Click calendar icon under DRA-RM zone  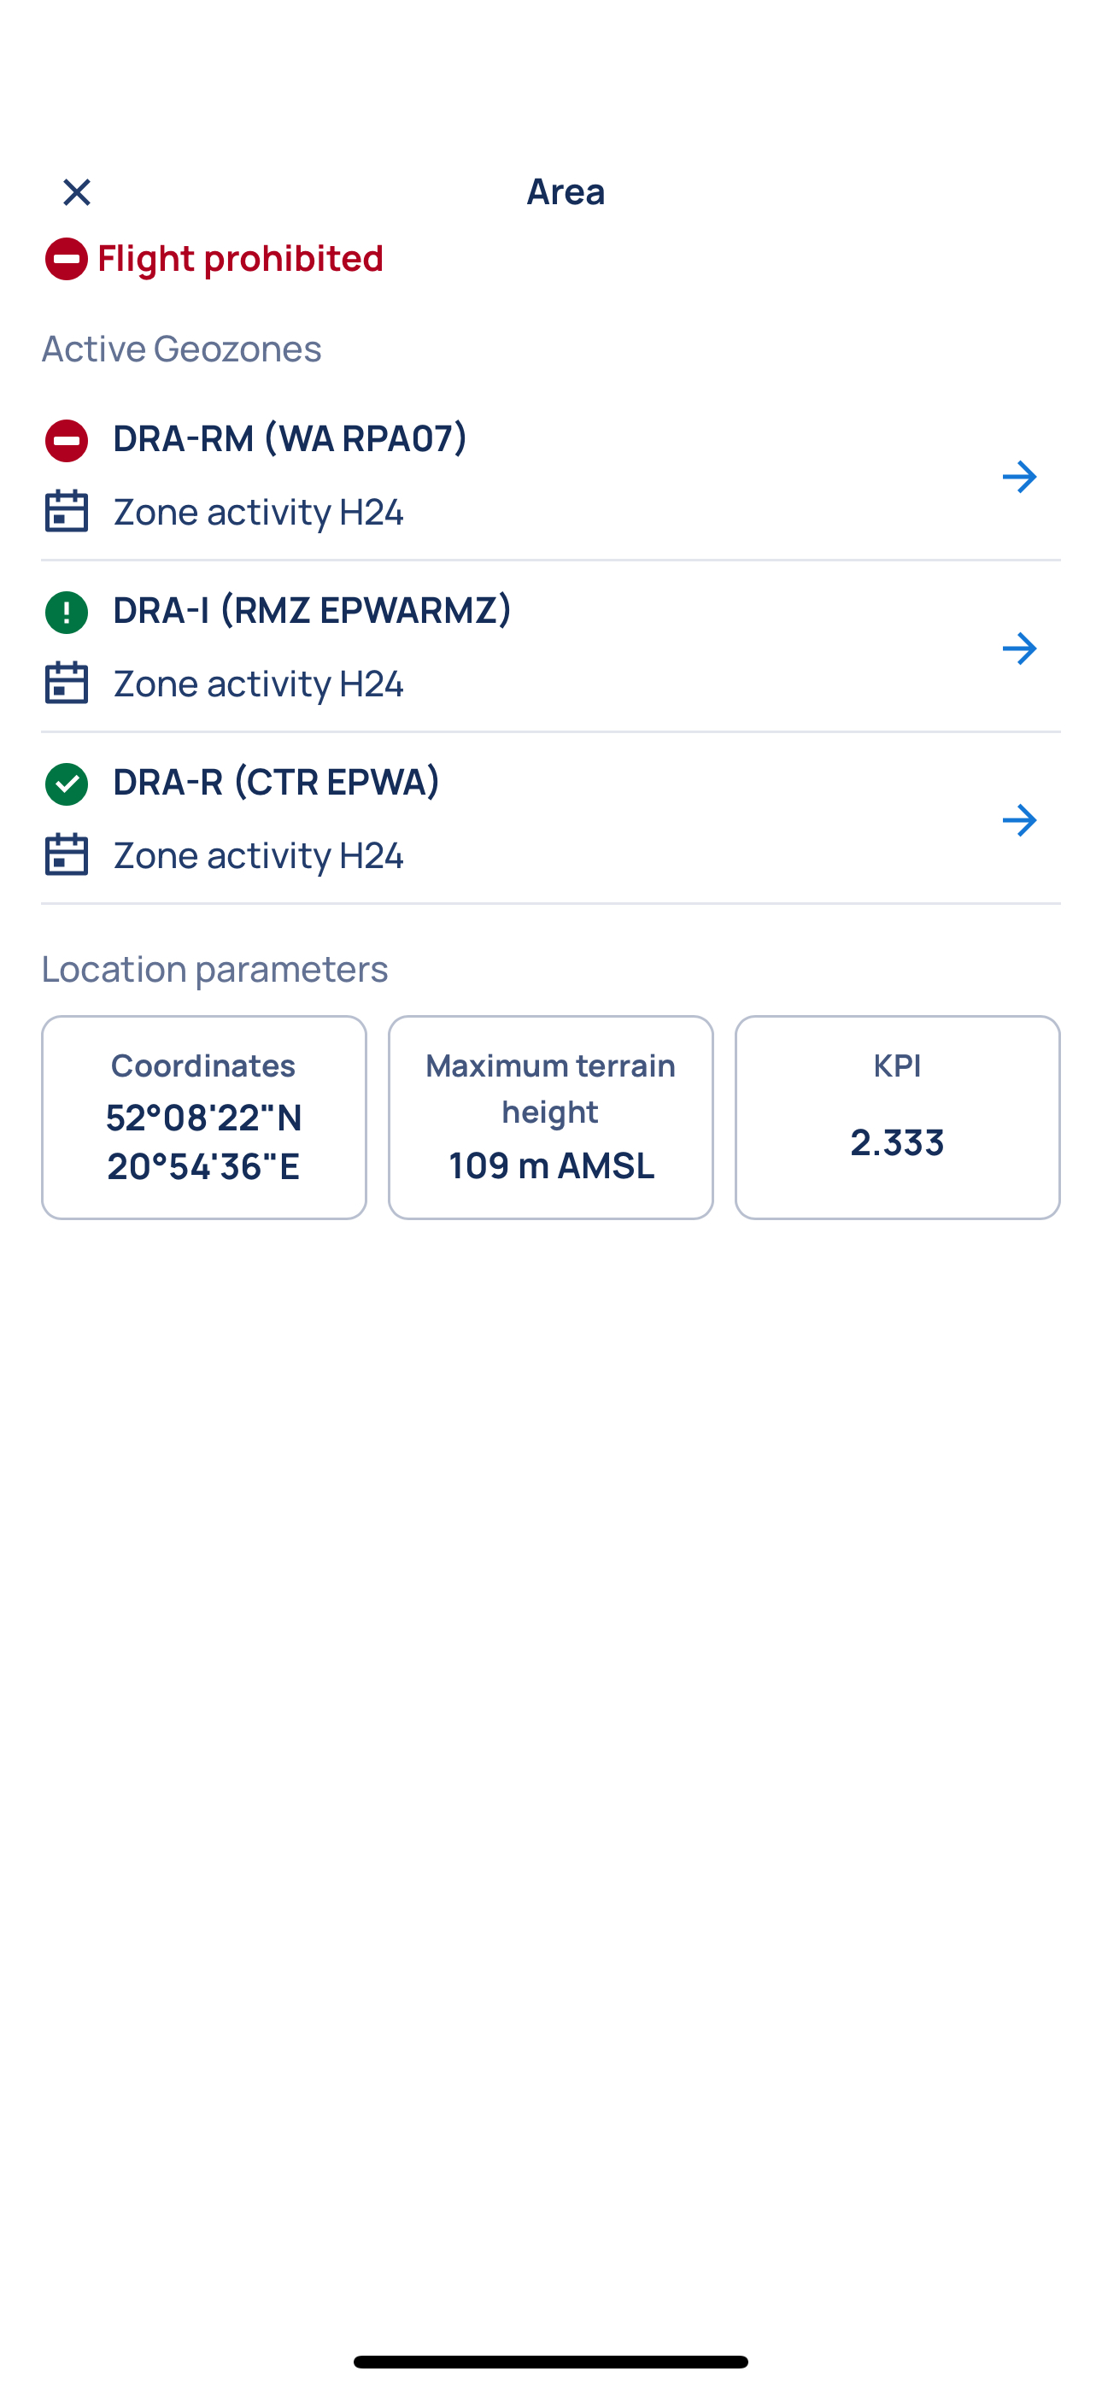[66, 511]
